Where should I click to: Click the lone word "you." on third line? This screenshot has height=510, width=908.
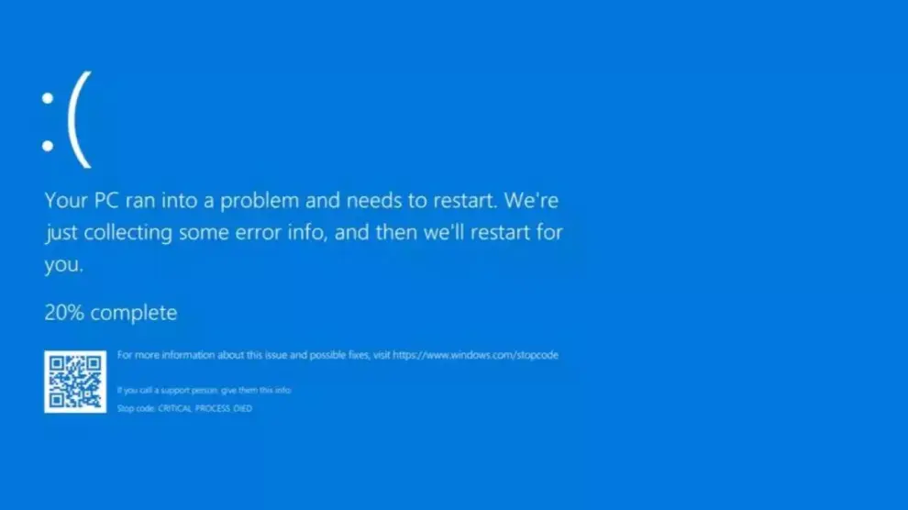click(63, 264)
